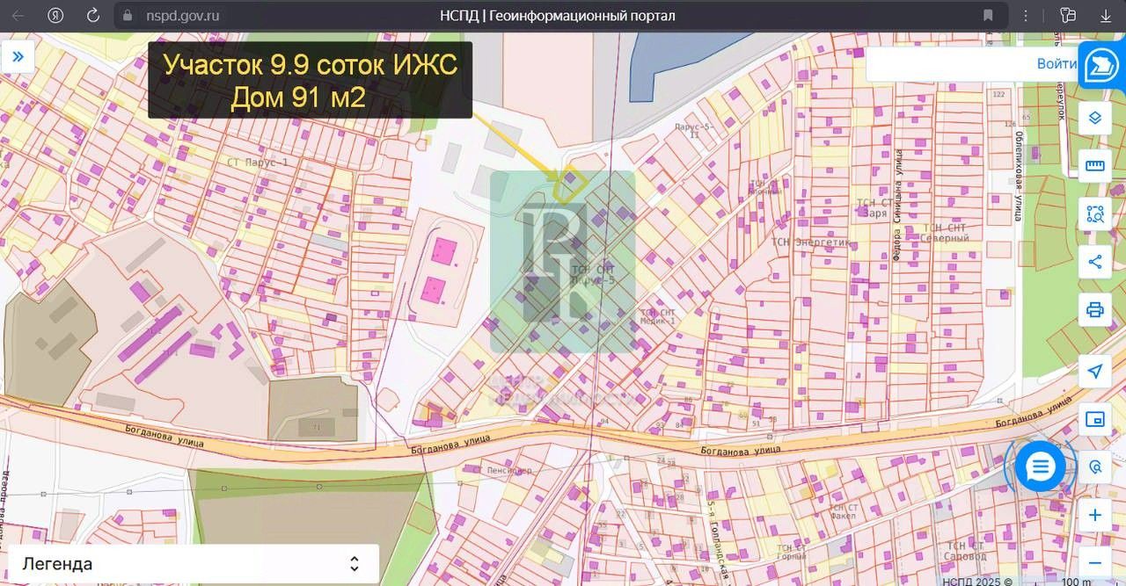Viewport: 1126px width, 586px height.
Task: Go back to the previous page
Action: click(18, 16)
